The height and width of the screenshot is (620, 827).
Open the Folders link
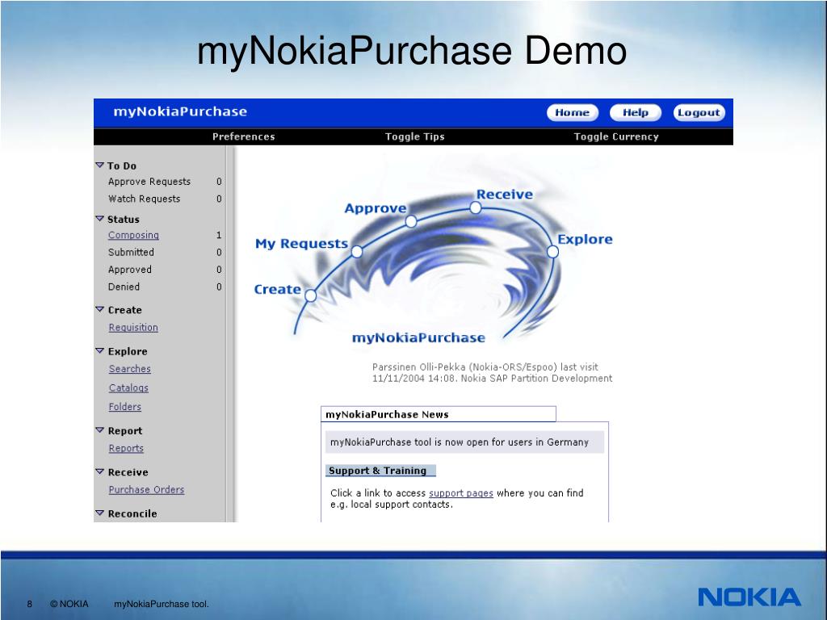125,407
